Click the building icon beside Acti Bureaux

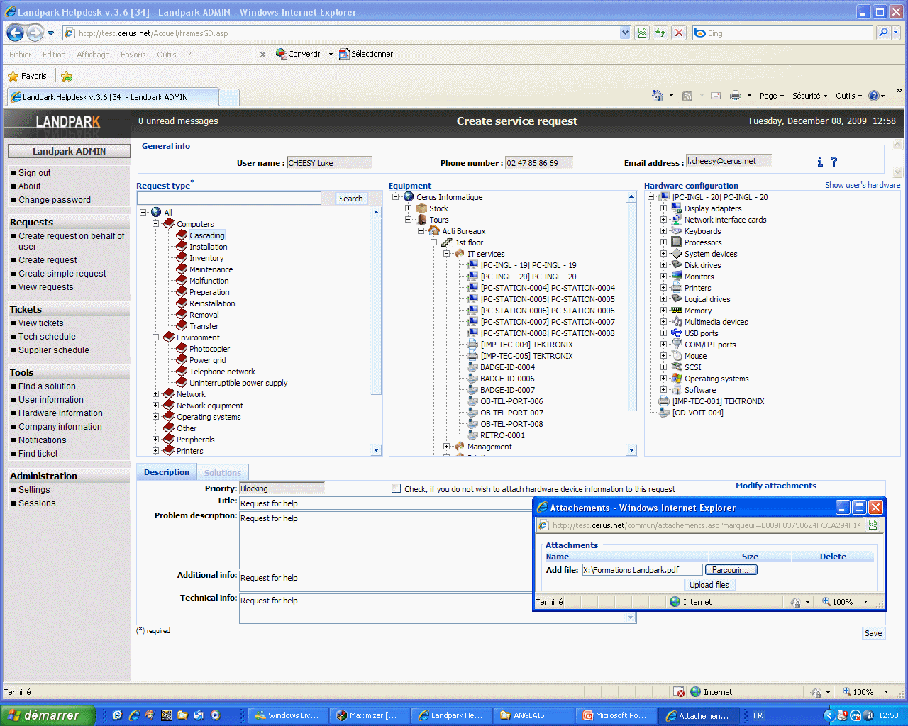434,230
